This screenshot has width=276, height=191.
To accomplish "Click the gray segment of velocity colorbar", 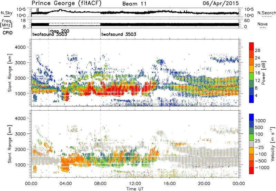I will coord(252,144).
